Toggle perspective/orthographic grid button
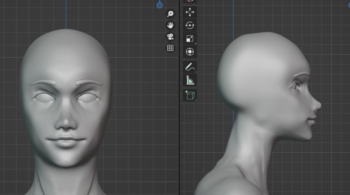The image size is (350, 195). pos(170,48)
